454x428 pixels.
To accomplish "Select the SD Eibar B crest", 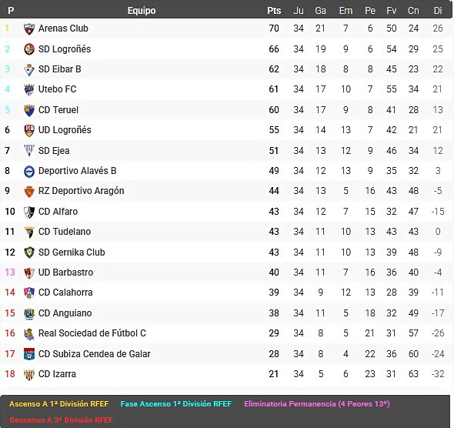I will pyautogui.click(x=29, y=70).
